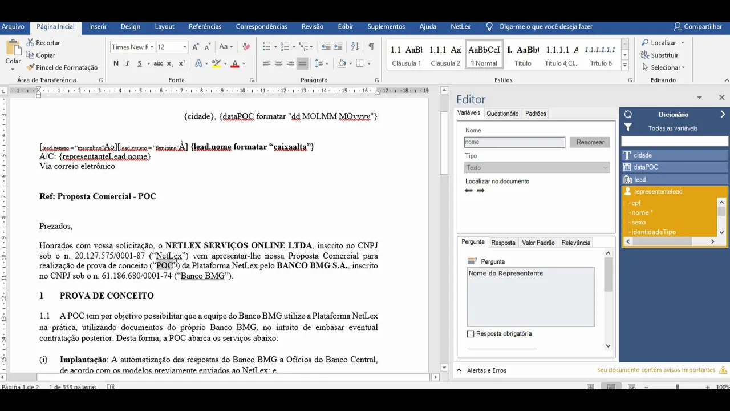Open the font size dropdown

click(185, 47)
